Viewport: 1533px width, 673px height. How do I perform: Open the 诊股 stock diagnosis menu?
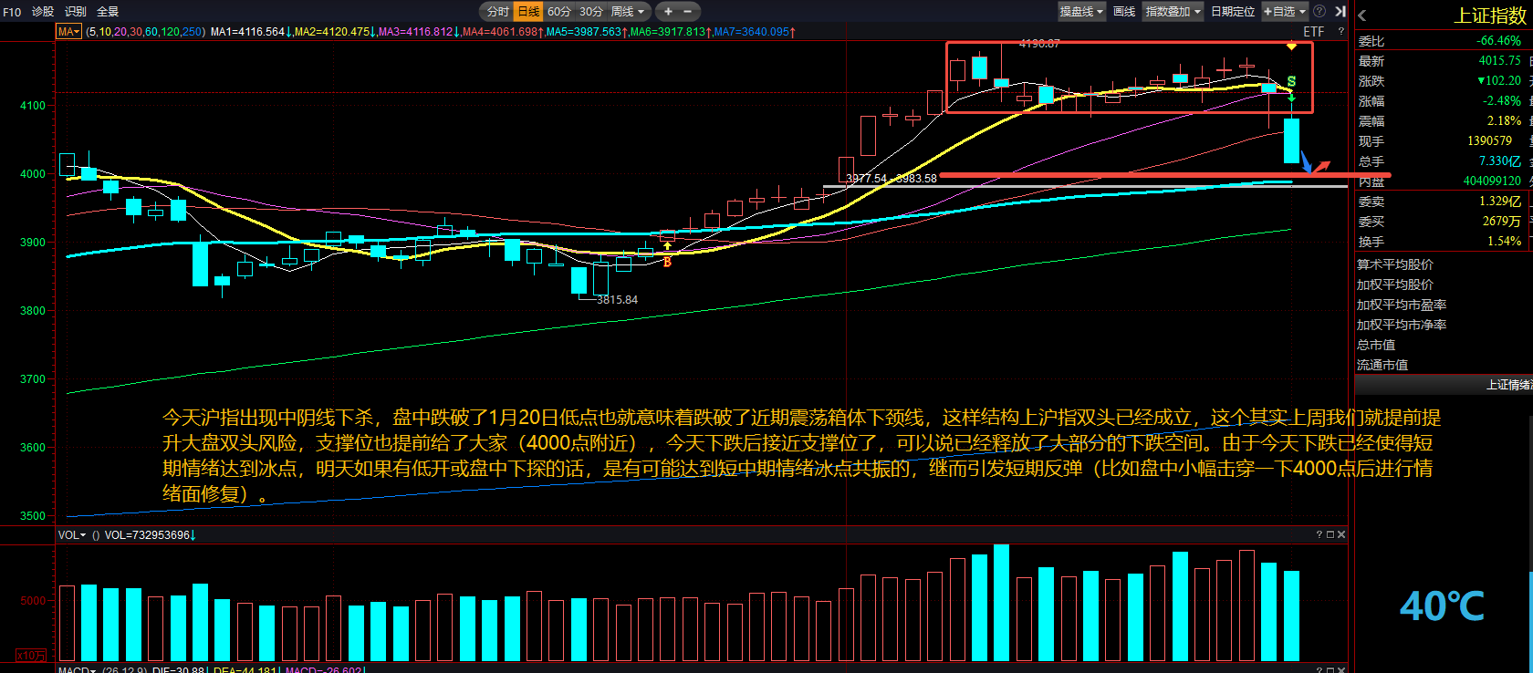(x=43, y=12)
